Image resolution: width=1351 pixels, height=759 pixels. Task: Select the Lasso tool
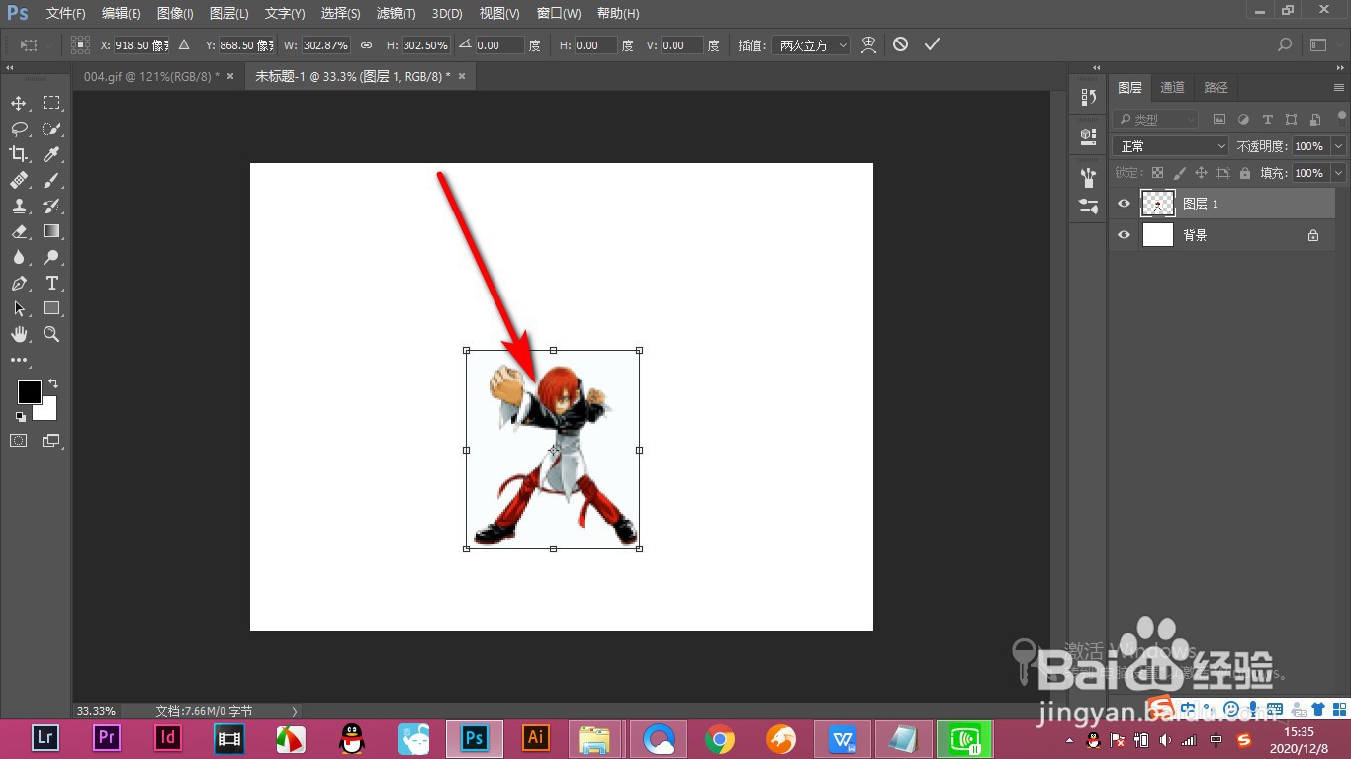point(19,128)
